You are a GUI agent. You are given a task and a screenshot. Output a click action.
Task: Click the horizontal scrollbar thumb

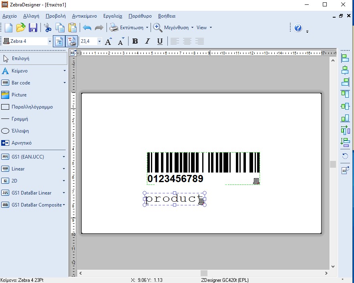pyautogui.click(x=204, y=273)
